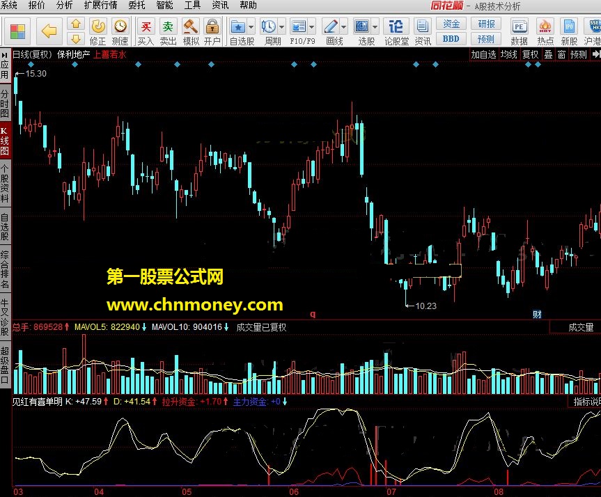Viewport: 601px width, 497px height.
Task: Expand the 周期 dropdown arrow
Action: point(282,27)
